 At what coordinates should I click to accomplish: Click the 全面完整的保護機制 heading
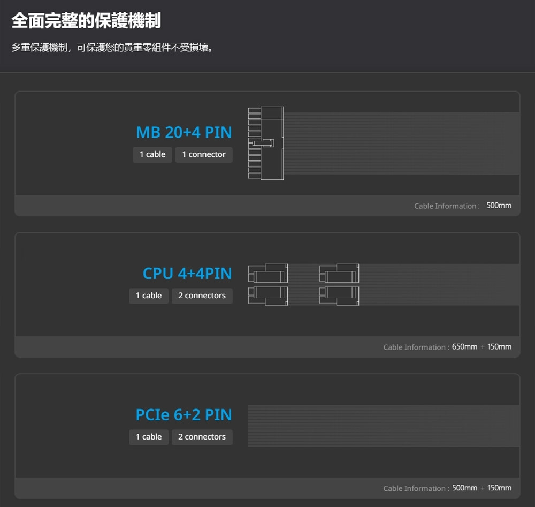point(86,21)
